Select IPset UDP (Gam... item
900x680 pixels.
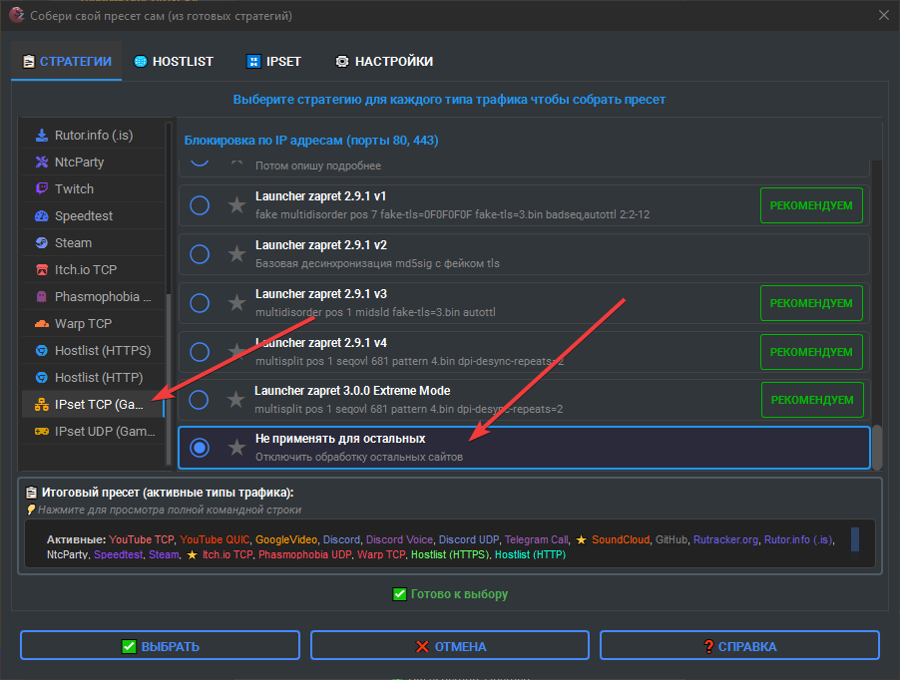pos(94,431)
